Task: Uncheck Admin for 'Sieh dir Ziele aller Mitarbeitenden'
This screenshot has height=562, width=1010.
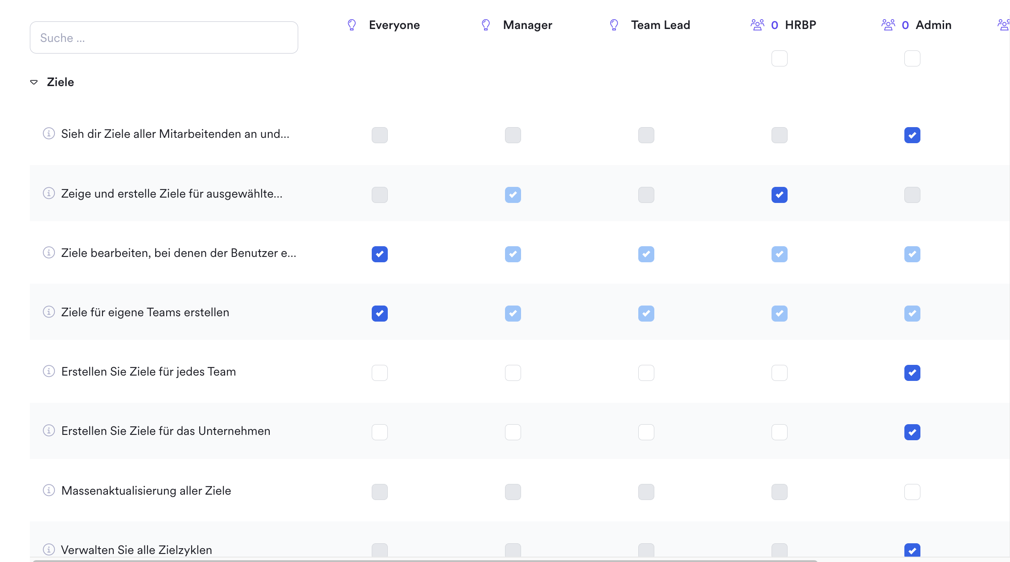Action: [912, 135]
